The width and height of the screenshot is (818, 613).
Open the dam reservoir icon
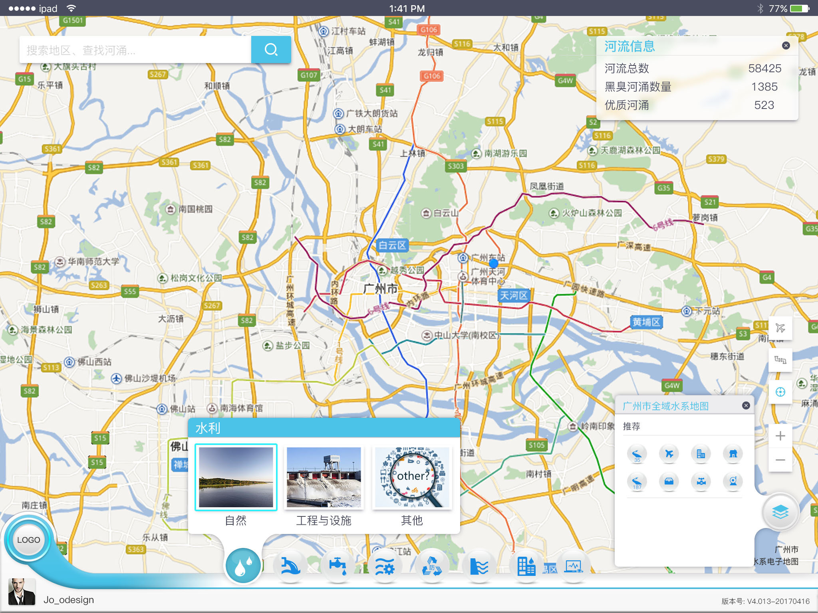(x=479, y=566)
